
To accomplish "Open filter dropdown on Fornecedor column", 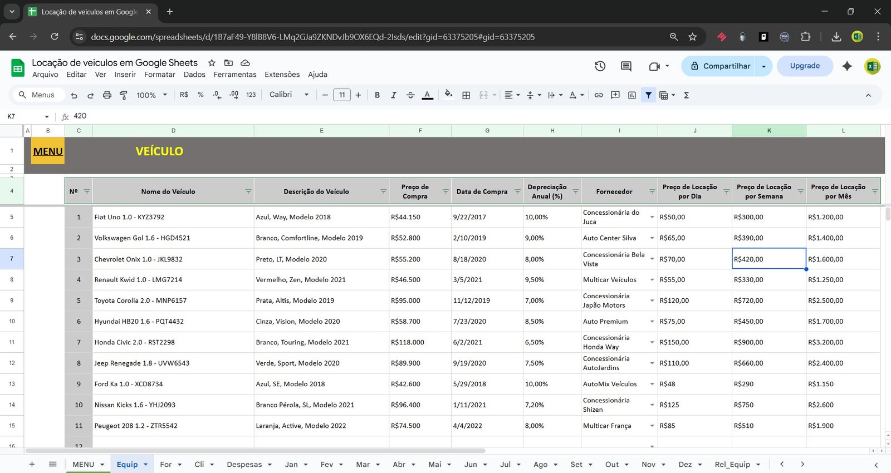I will [x=652, y=191].
